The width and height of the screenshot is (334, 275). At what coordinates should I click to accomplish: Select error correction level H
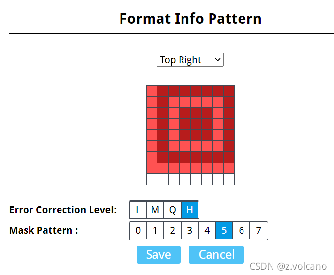coord(190,210)
